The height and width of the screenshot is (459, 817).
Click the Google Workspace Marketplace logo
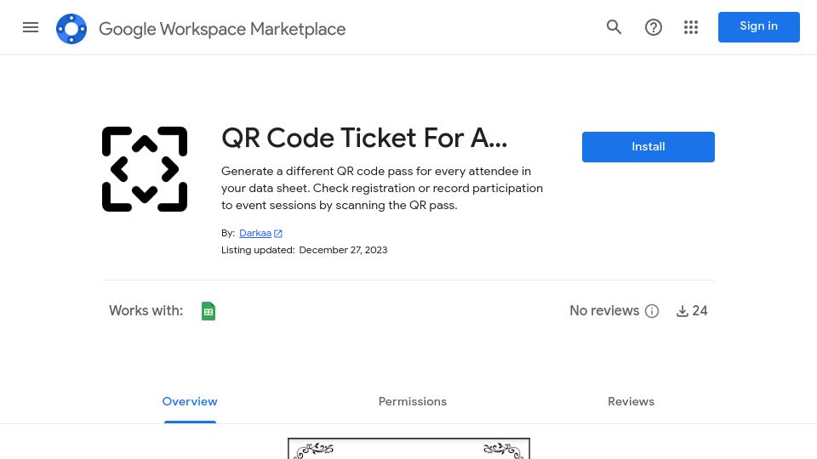pyautogui.click(x=71, y=29)
